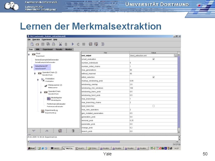Open the visual.b... taskbar window
Viewport: 215px width, 161px height.
pyautogui.click(x=81, y=148)
